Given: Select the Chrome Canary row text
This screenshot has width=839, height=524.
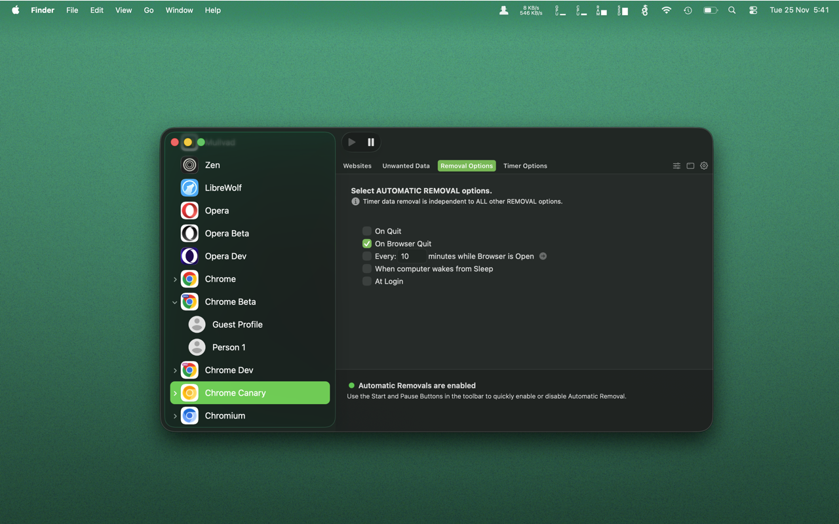Looking at the screenshot, I should (235, 393).
